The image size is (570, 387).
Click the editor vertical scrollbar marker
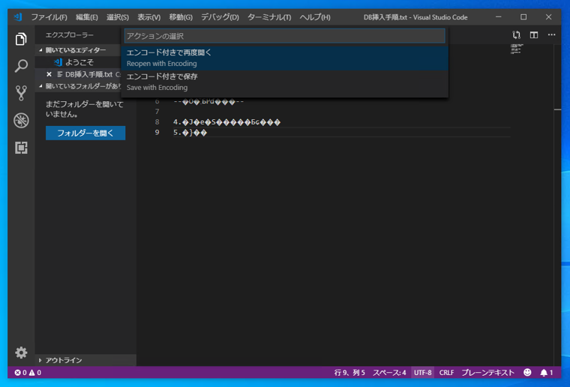[x=558, y=109]
